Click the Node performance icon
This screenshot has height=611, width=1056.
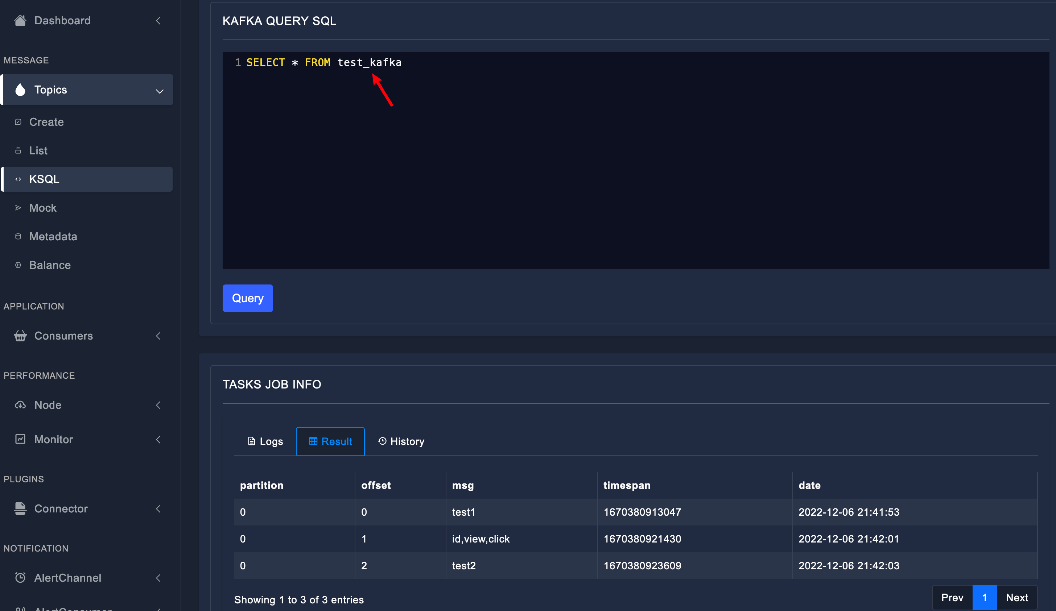[20, 404]
